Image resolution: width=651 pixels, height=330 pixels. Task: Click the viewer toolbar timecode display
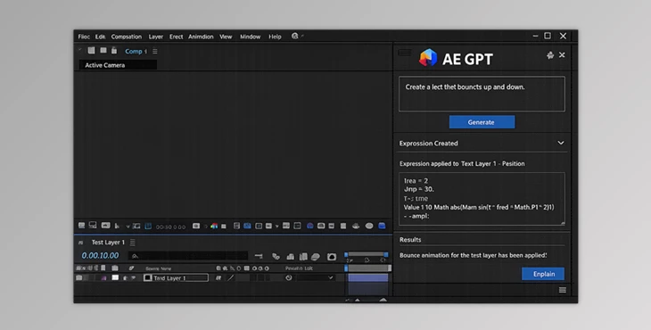click(x=170, y=227)
